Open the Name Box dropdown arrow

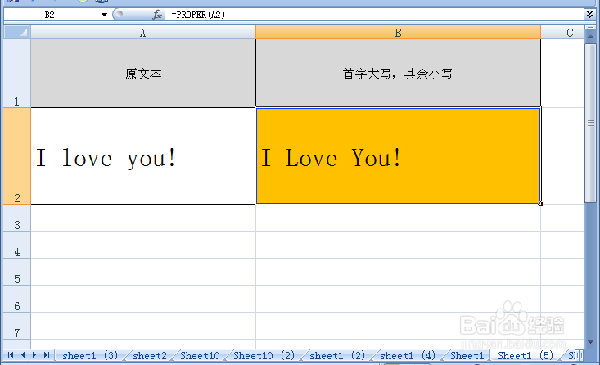coord(104,15)
